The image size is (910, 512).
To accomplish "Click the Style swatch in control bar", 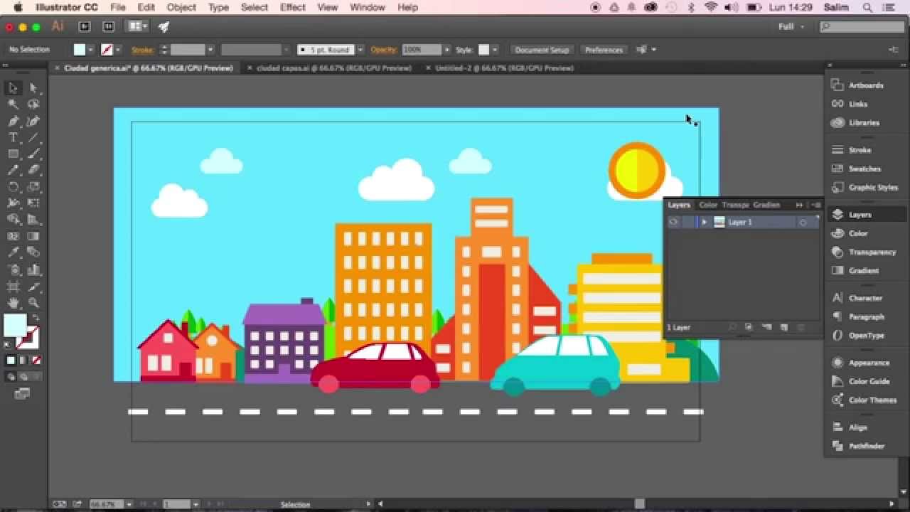I will tap(484, 50).
